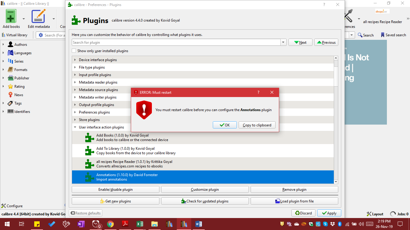Image resolution: width=410 pixels, height=230 pixels.
Task: Click the gear icon in main search box
Action: point(41,35)
